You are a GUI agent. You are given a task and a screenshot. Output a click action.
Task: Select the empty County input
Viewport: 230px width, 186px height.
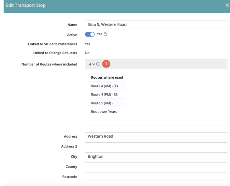coord(156,166)
